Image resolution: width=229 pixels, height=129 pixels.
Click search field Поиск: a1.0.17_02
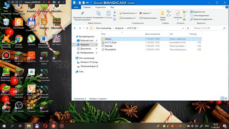point(209,28)
